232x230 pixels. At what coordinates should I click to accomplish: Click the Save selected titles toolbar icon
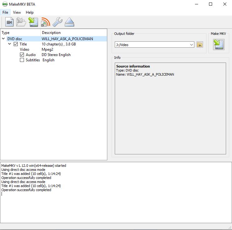[33, 22]
